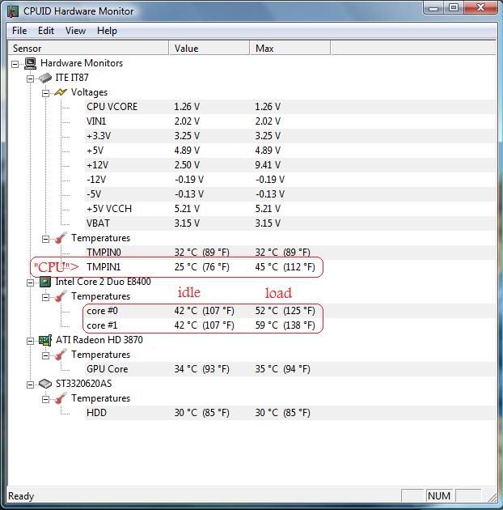Click the thermometer icon under ST3320620AS

pyautogui.click(x=61, y=398)
